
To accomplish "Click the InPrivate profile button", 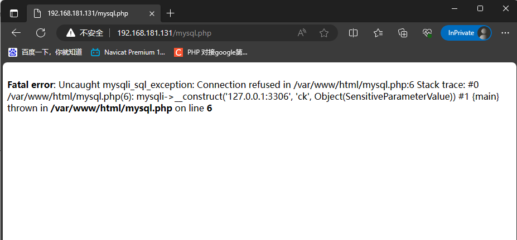I will [x=466, y=33].
